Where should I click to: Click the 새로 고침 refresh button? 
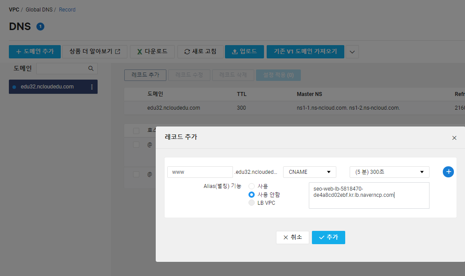point(200,52)
